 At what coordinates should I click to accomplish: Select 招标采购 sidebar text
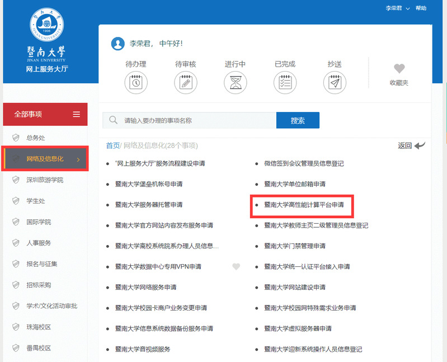(x=39, y=285)
